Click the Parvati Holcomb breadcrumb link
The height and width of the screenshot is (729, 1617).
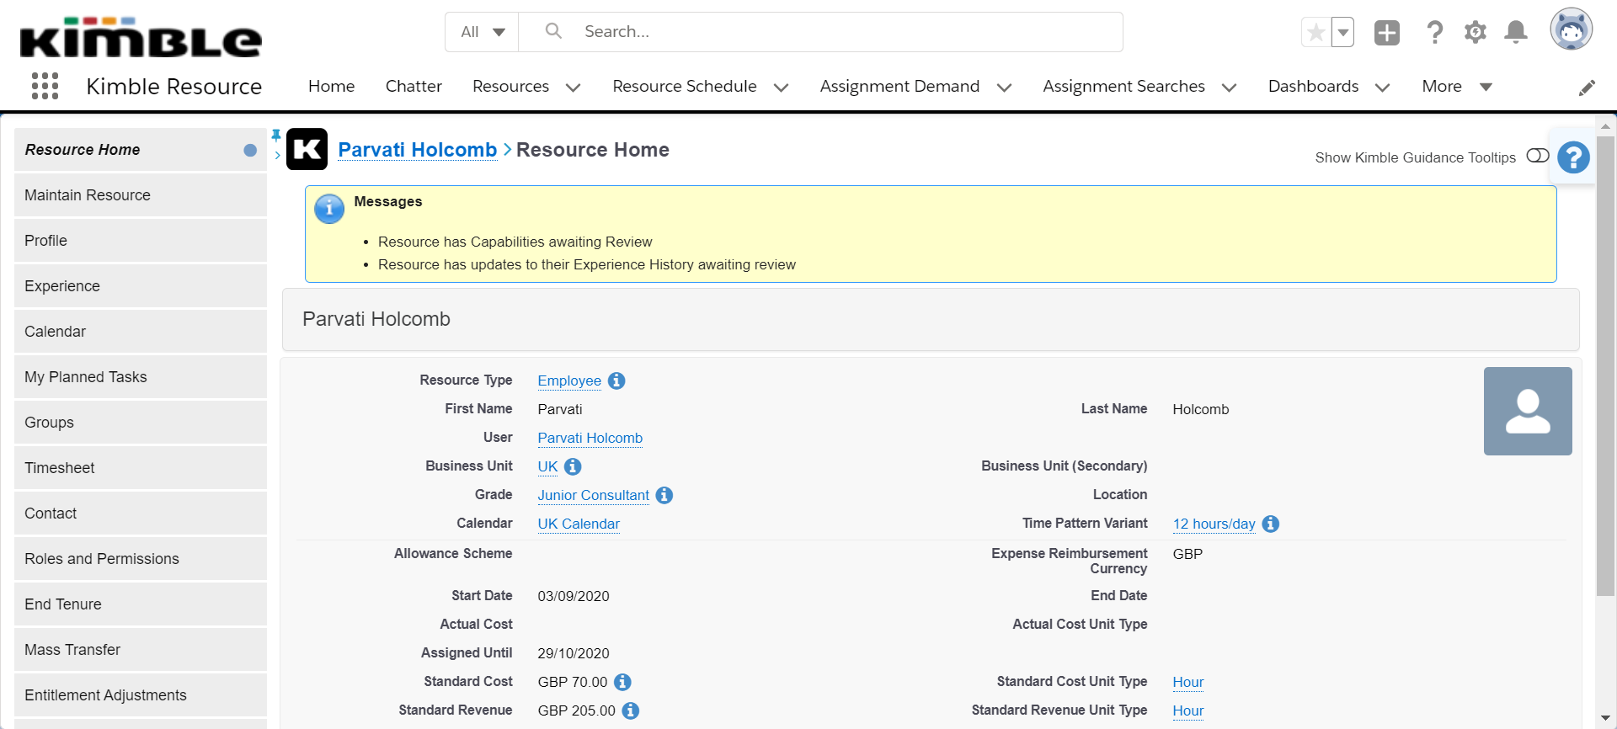coord(418,150)
